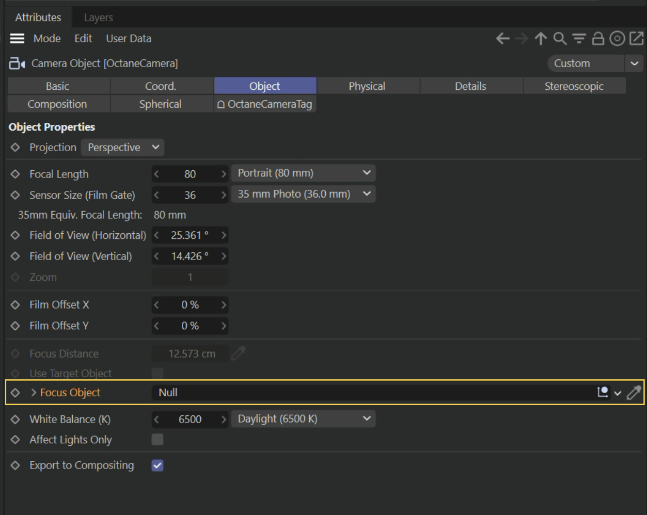Click the White Balance 6500 value field
Image resolution: width=647 pixels, height=515 pixels.
[190, 420]
